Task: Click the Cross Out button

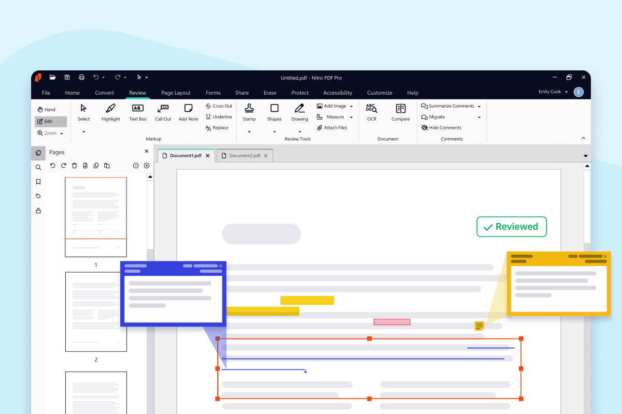Action: (x=219, y=106)
